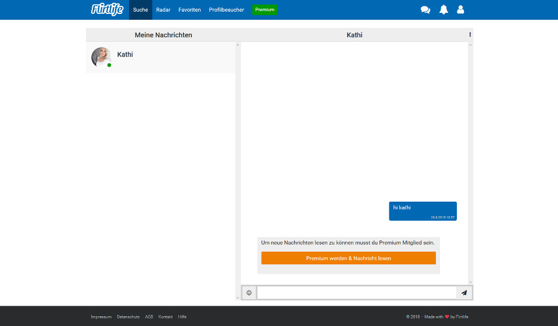The image size is (558, 326).
Task: Open the user profile icon
Action: (460, 10)
